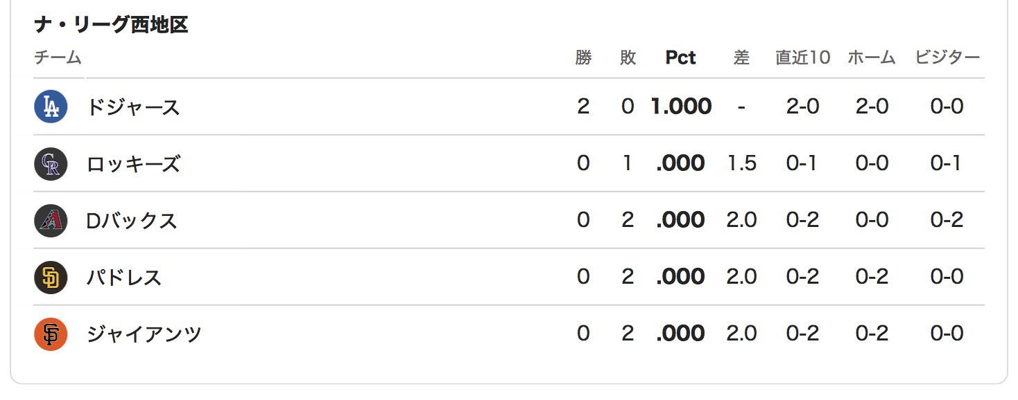This screenshot has width=1018, height=400.
Task: Click the ビジター column header
Action: 947,58
